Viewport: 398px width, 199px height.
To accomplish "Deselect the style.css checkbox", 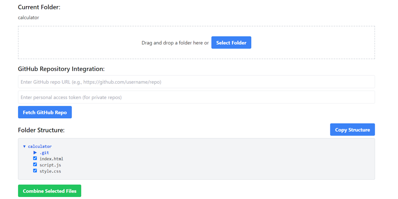I will point(35,171).
